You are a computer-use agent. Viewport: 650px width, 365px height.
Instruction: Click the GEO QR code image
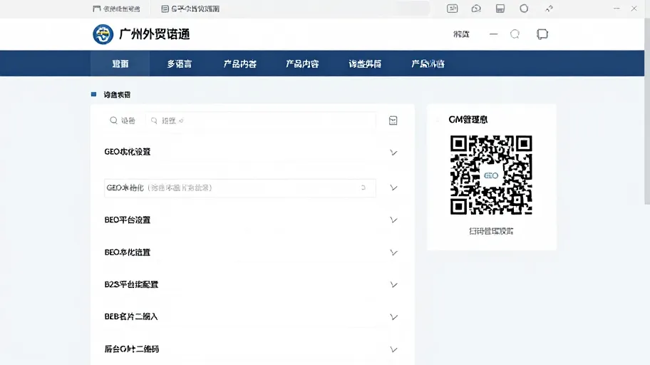point(491,175)
